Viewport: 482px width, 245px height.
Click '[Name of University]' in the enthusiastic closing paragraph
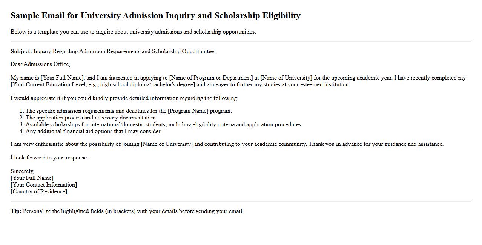[167, 144]
